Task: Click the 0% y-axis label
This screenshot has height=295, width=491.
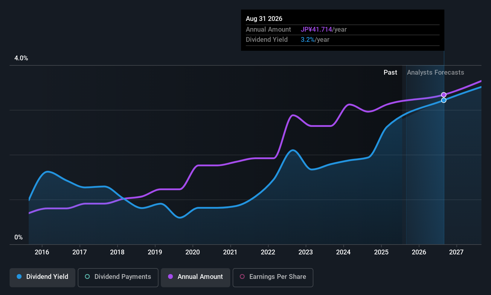Action: coord(19,237)
